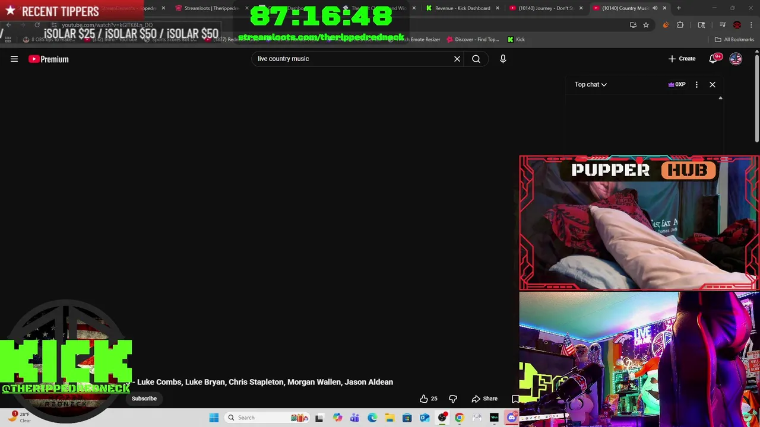Open Outlook from taskbar
Screen dimensions: 760x427
(425, 418)
